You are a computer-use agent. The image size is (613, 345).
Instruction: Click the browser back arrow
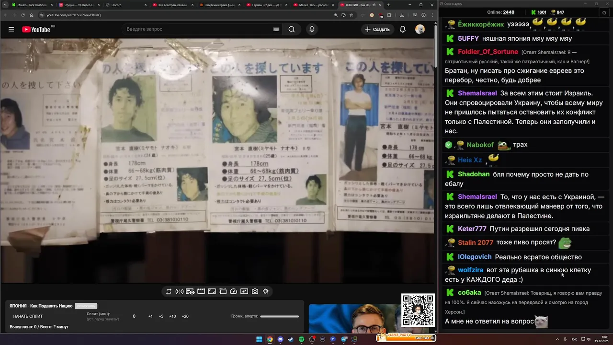point(6,15)
